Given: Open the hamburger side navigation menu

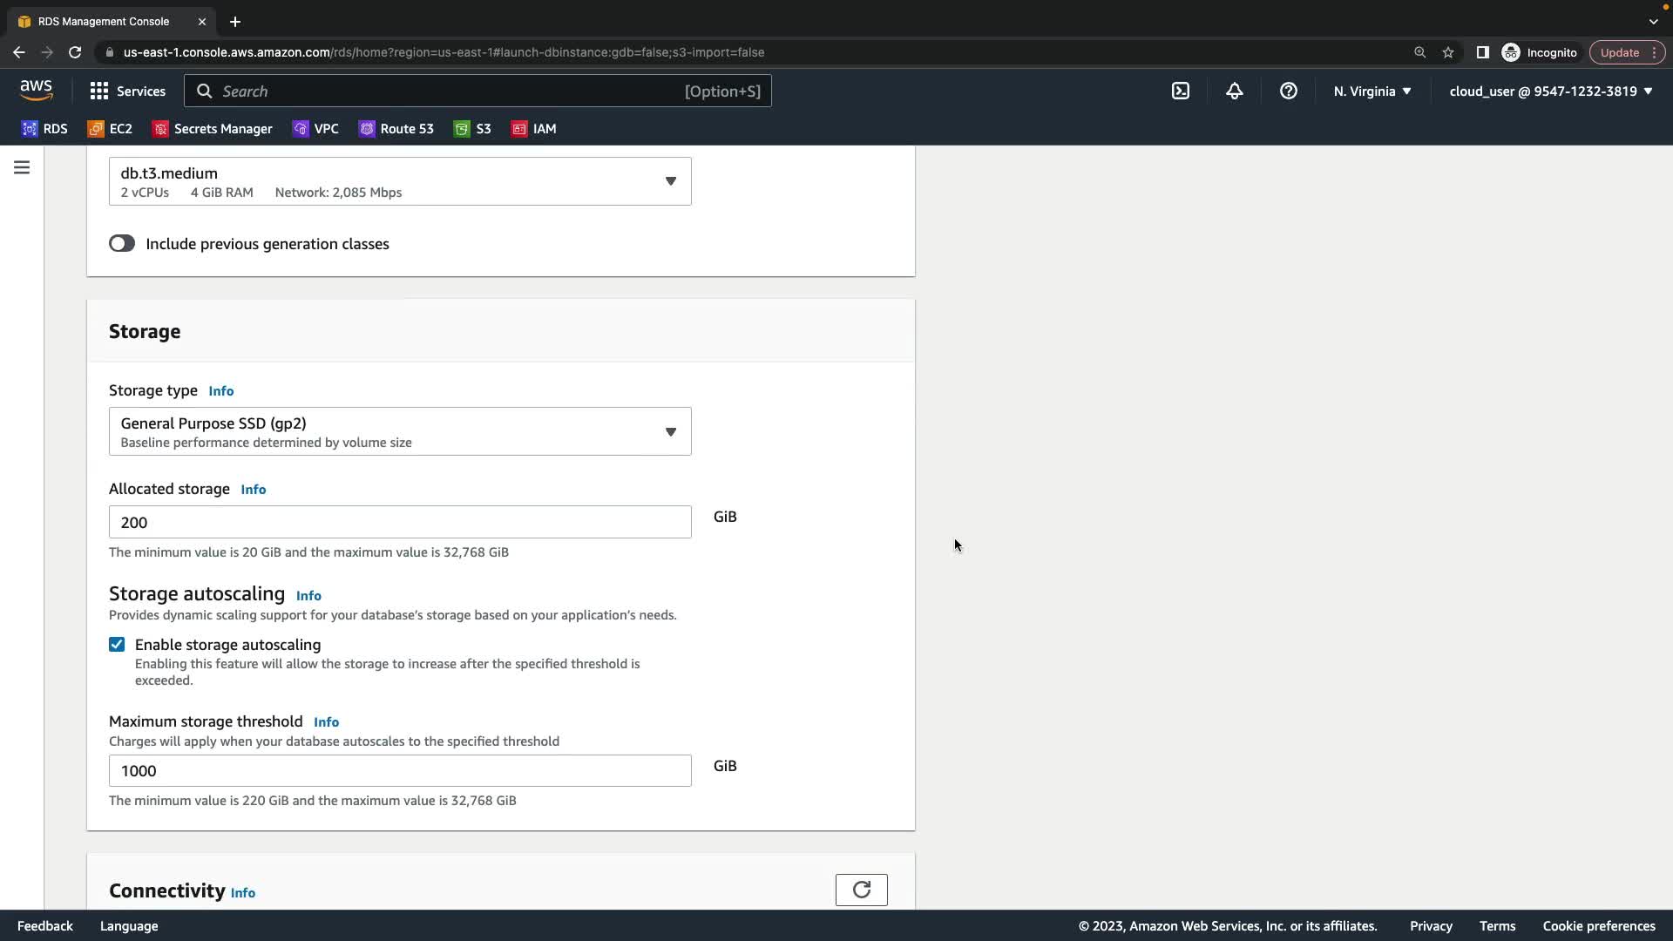Looking at the screenshot, I should point(22,167).
